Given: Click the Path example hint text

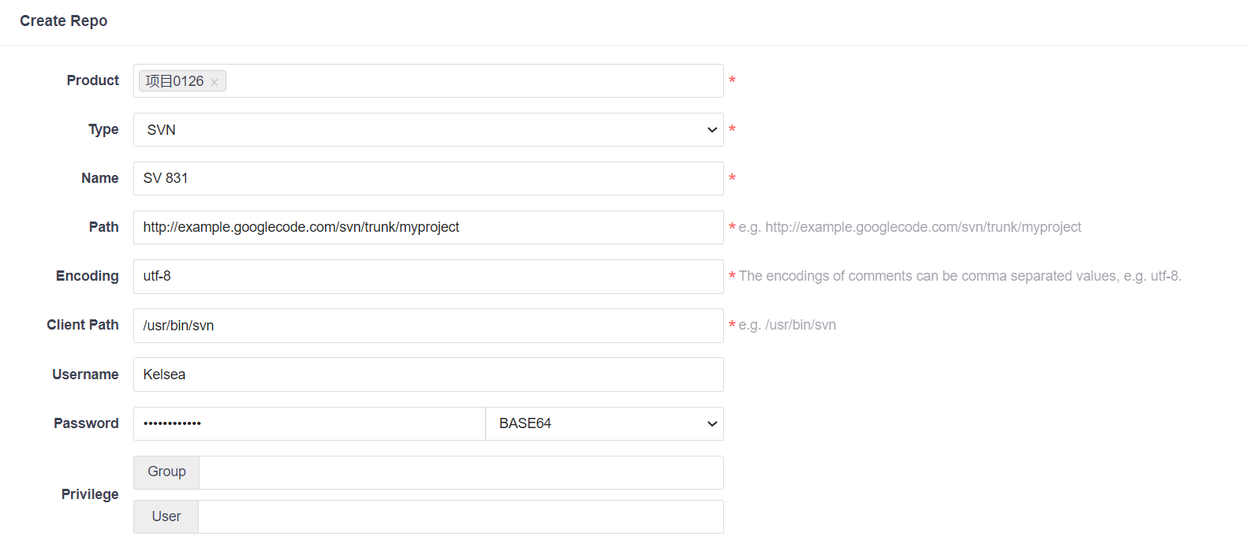Looking at the screenshot, I should (x=909, y=228).
